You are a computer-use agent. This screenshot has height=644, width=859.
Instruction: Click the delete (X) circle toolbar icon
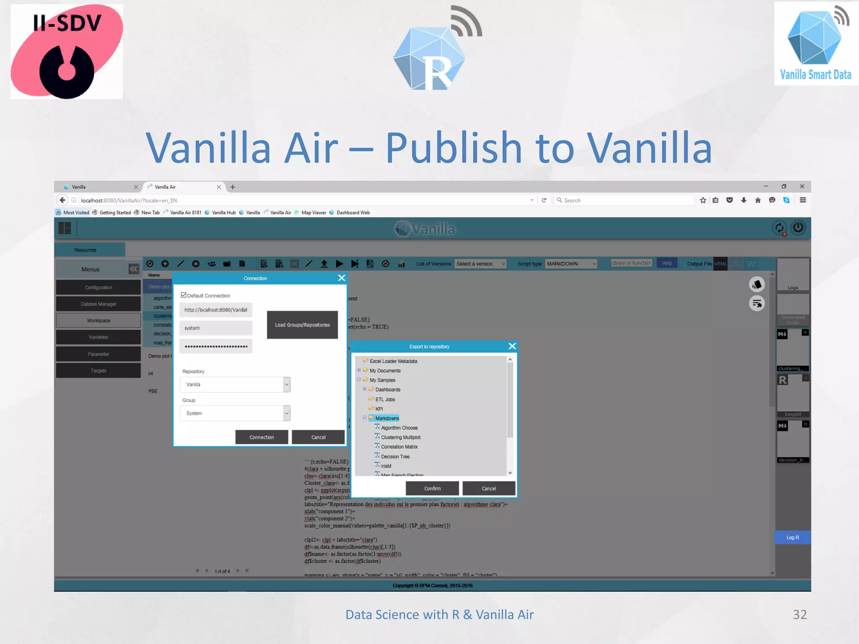point(196,264)
